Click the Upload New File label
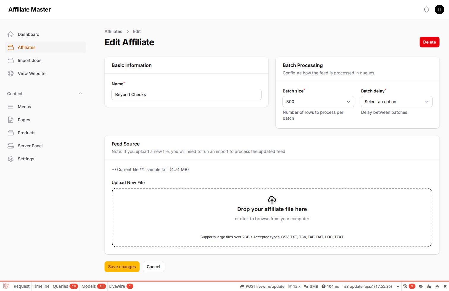 click(x=128, y=183)
